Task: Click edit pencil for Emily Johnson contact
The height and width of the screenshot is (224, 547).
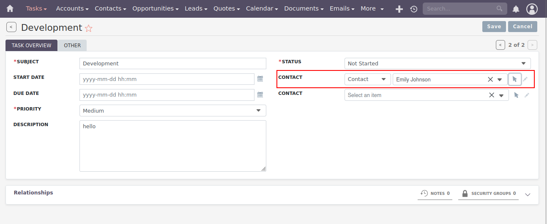Action: pyautogui.click(x=525, y=79)
